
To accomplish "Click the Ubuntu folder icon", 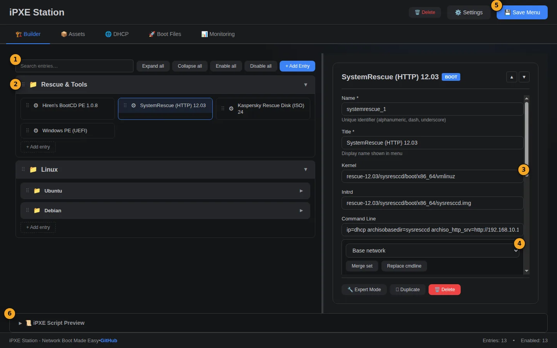I will tap(37, 191).
